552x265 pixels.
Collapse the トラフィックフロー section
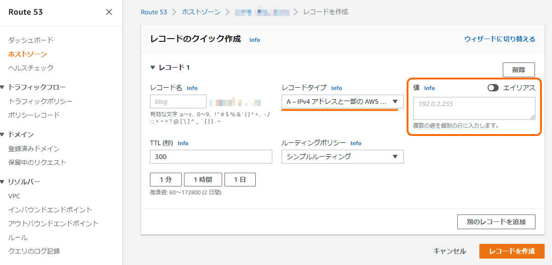coord(3,87)
